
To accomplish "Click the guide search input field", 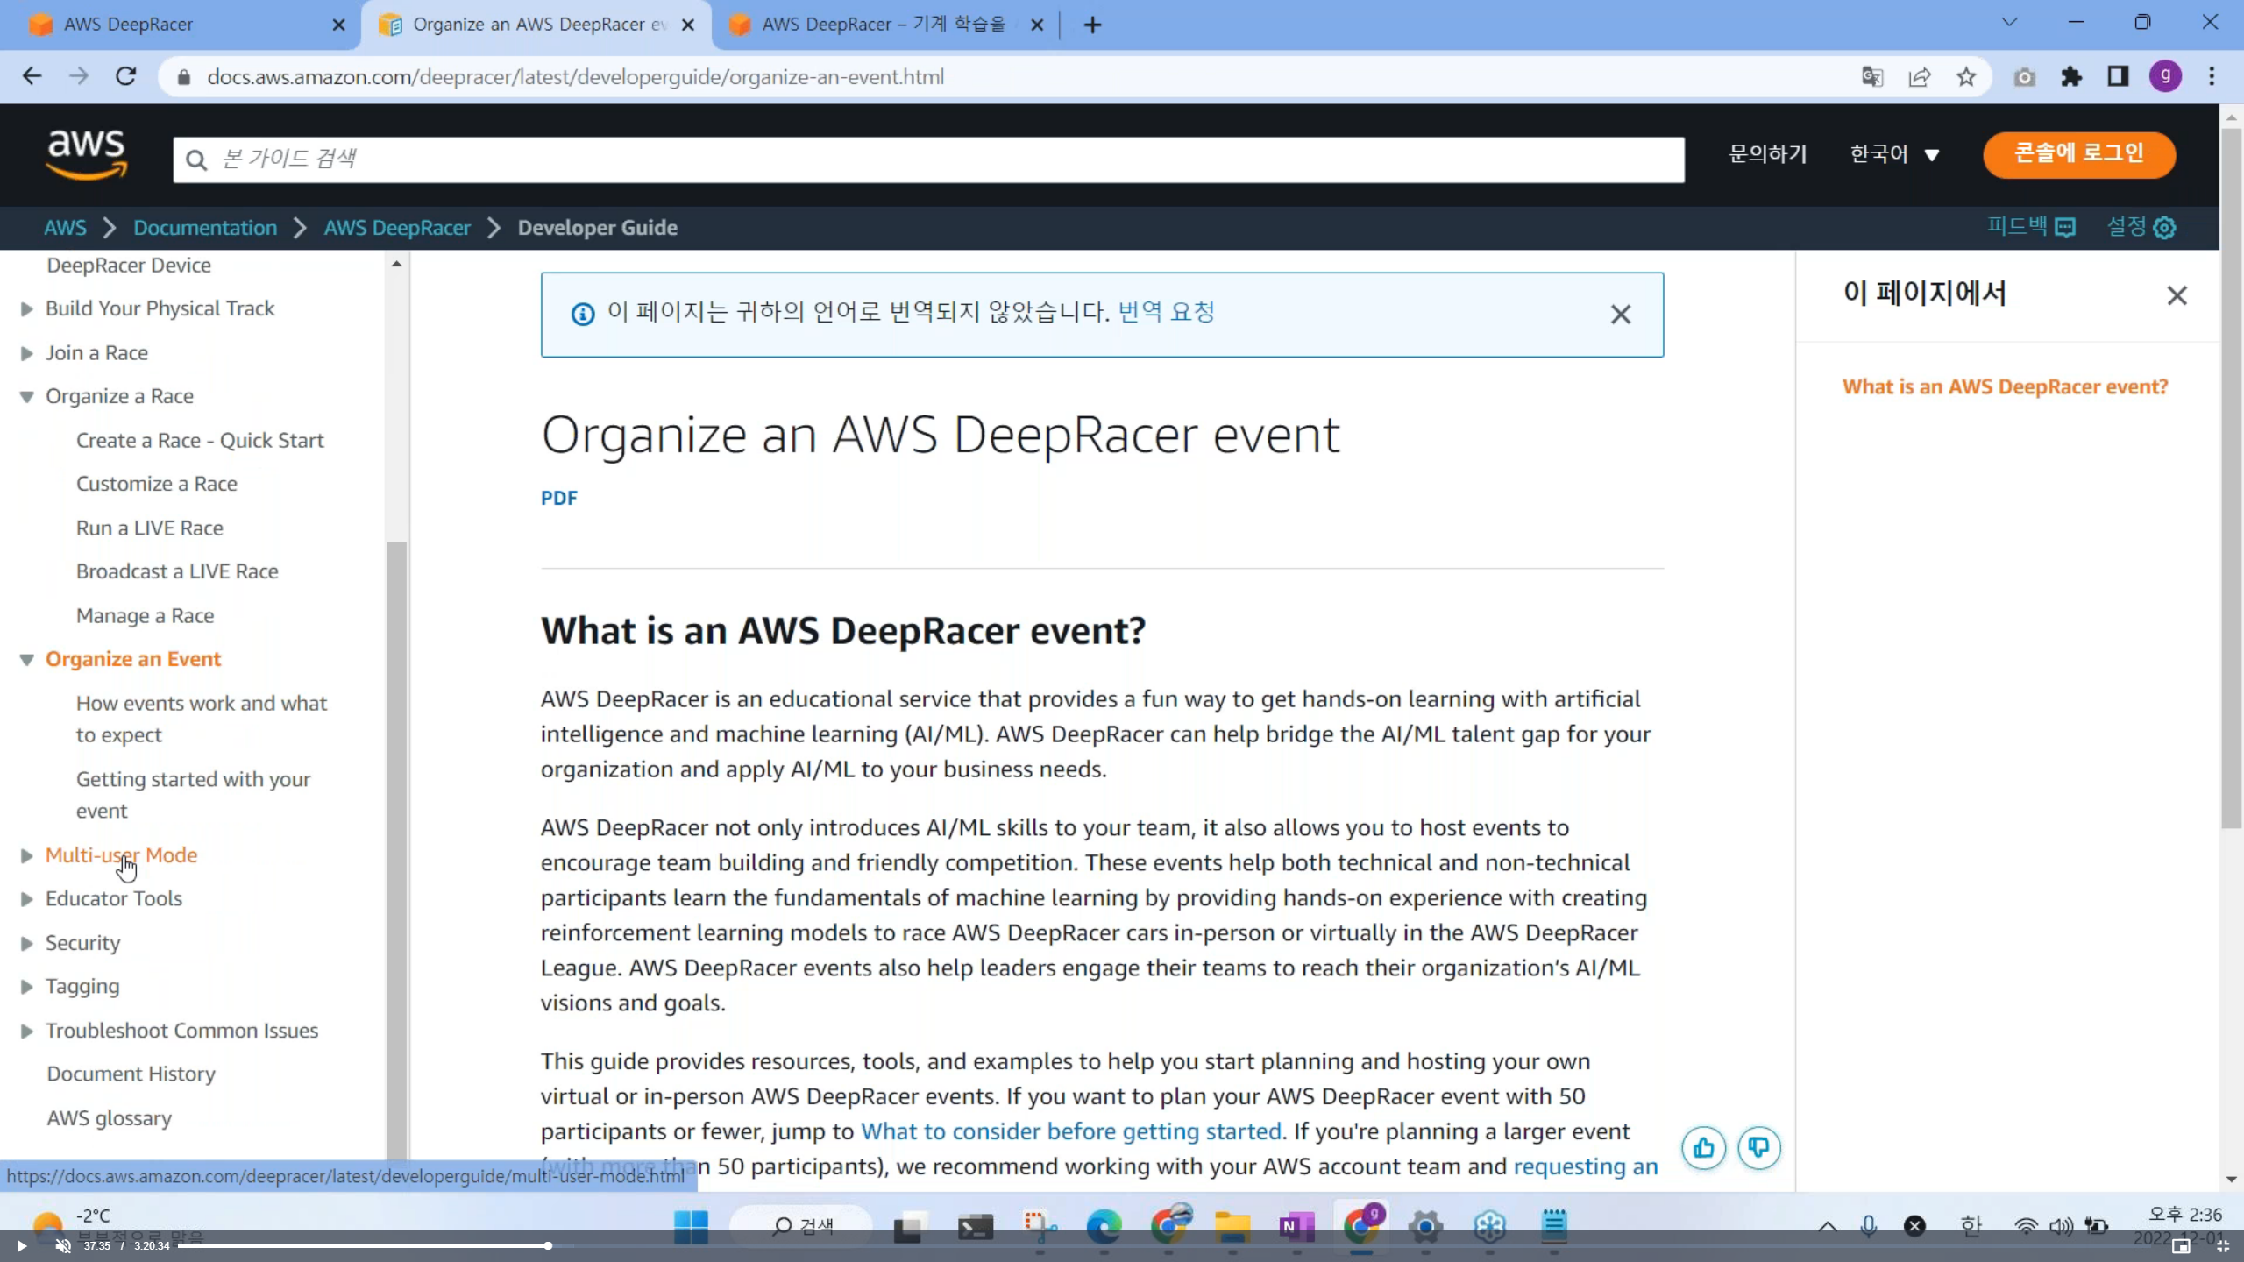I will 929,160.
